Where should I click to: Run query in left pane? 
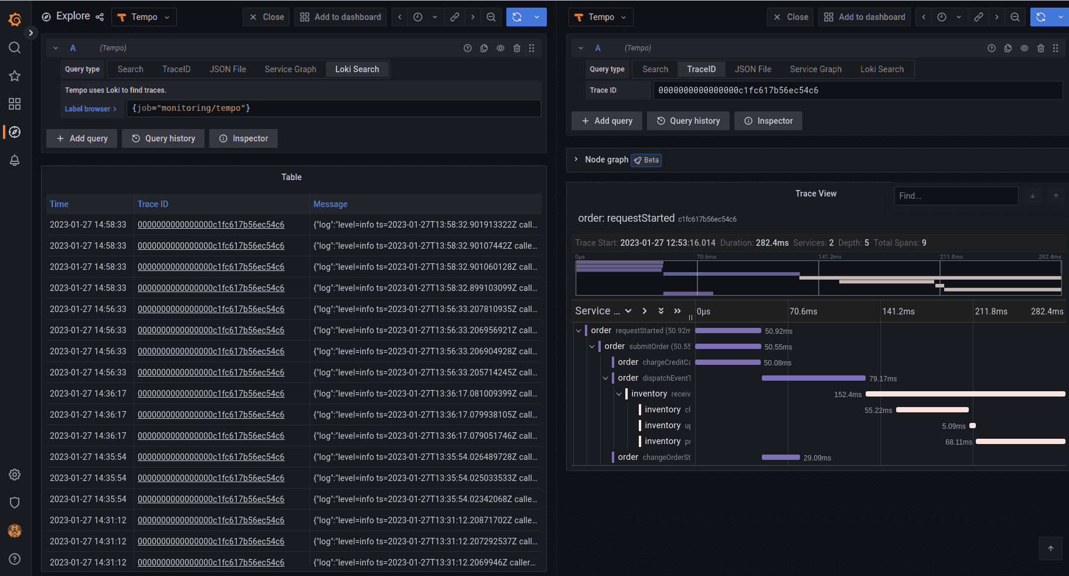tap(517, 17)
